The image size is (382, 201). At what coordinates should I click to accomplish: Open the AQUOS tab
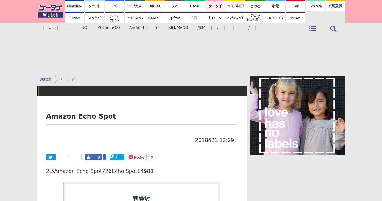pyautogui.click(x=275, y=18)
